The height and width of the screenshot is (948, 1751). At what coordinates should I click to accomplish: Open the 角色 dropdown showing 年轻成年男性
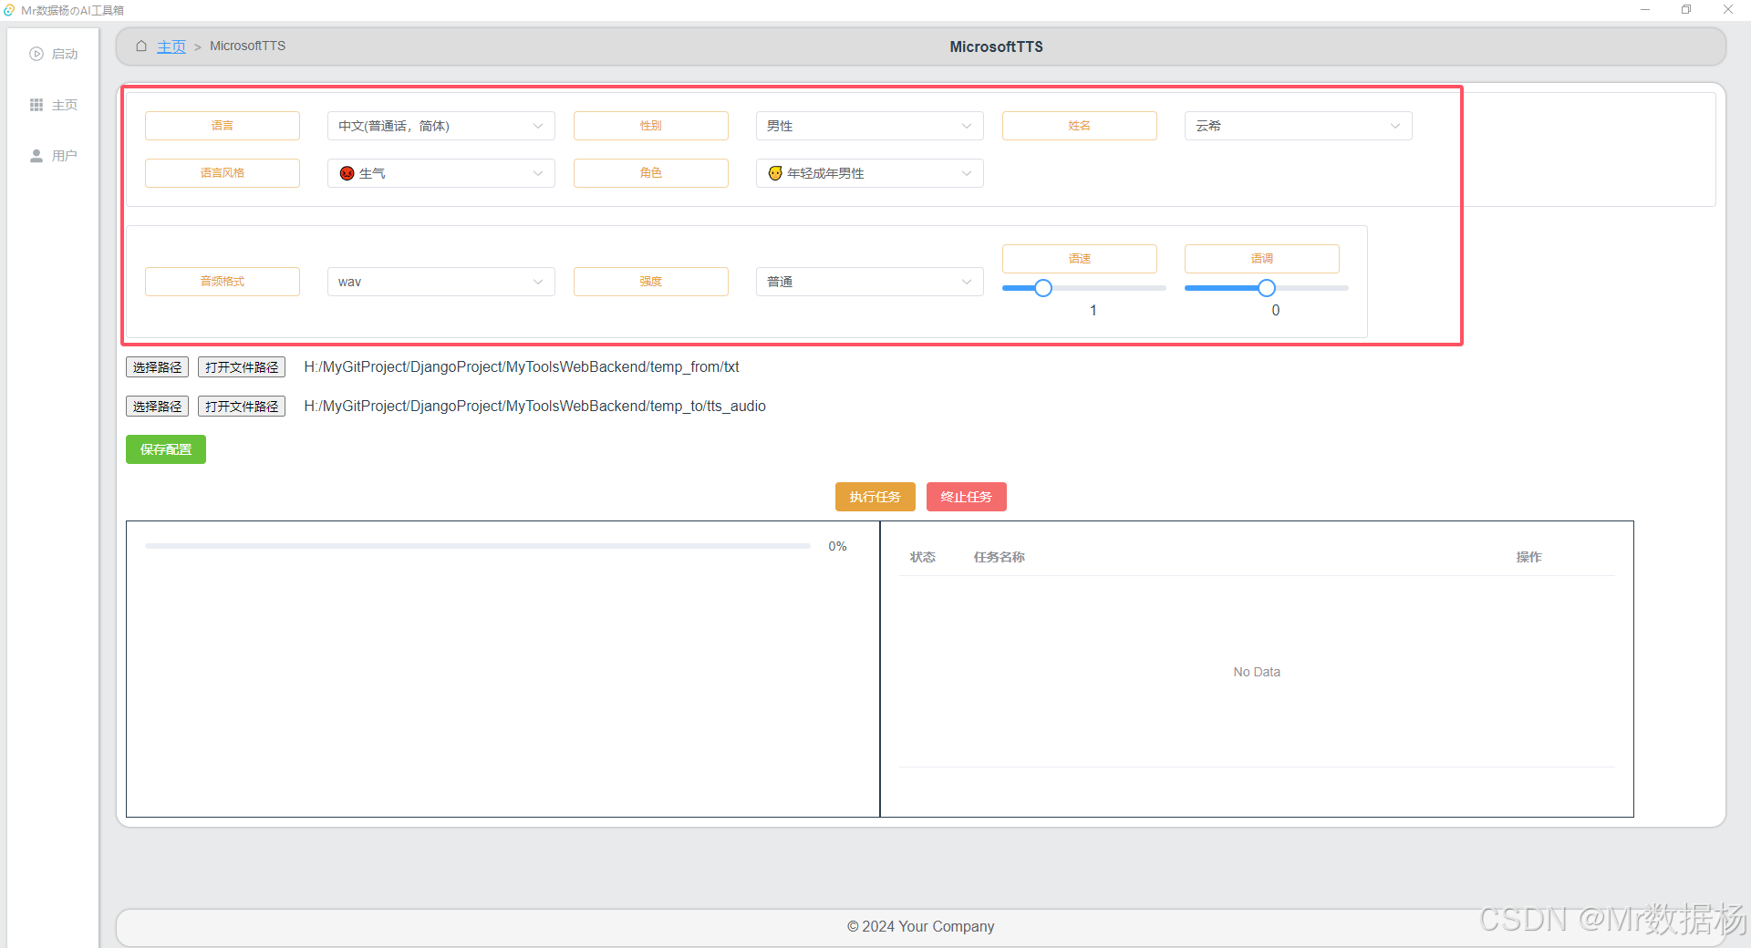coord(870,173)
